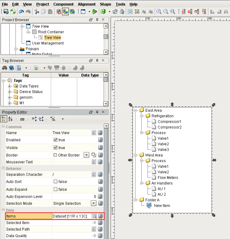Collapse the Air Handlers tree node
This screenshot has width=230, height=239.
pyautogui.click(x=142, y=183)
